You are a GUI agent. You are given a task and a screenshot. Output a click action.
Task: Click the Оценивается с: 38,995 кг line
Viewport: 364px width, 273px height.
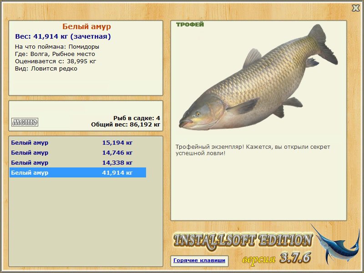56,61
